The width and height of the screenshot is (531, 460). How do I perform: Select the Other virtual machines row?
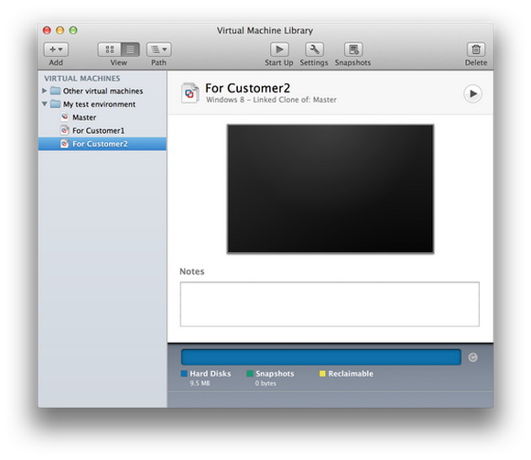(x=103, y=91)
